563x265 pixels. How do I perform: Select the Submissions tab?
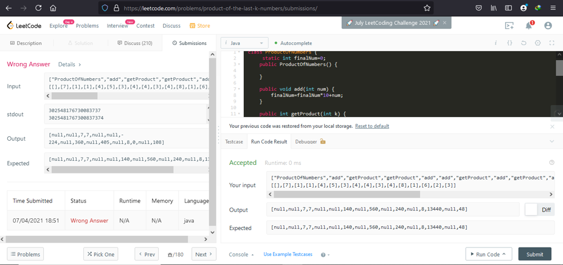pyautogui.click(x=189, y=43)
